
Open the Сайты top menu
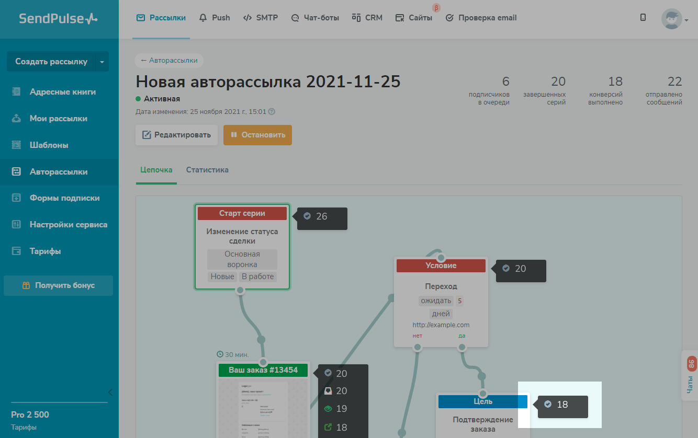click(414, 18)
